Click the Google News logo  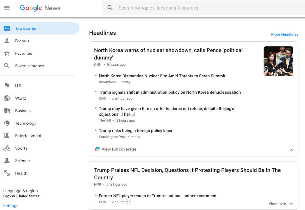click(x=40, y=8)
